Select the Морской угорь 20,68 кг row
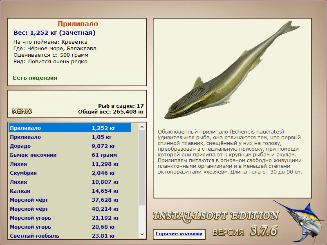This screenshot has height=245, width=327. tap(70, 227)
